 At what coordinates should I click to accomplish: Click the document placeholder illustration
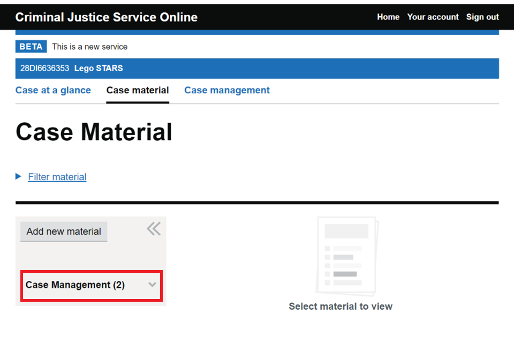(x=347, y=255)
